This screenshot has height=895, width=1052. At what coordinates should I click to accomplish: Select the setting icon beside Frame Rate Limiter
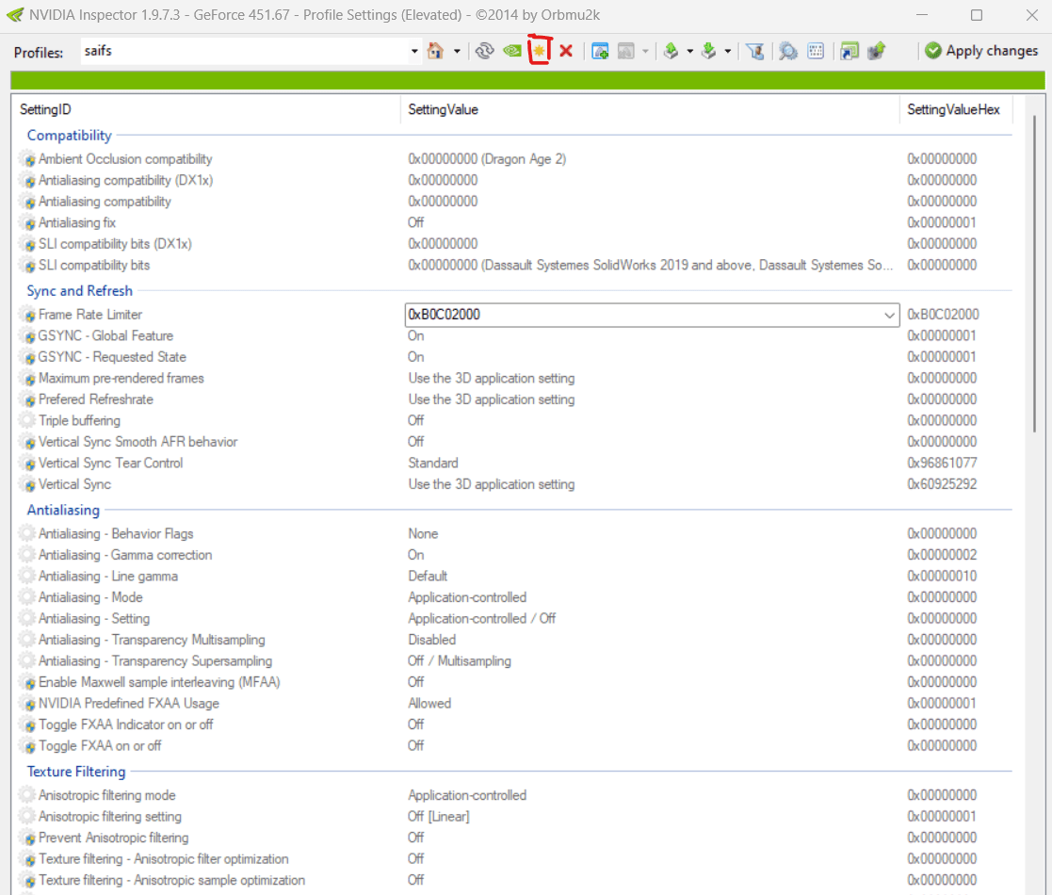click(25, 315)
